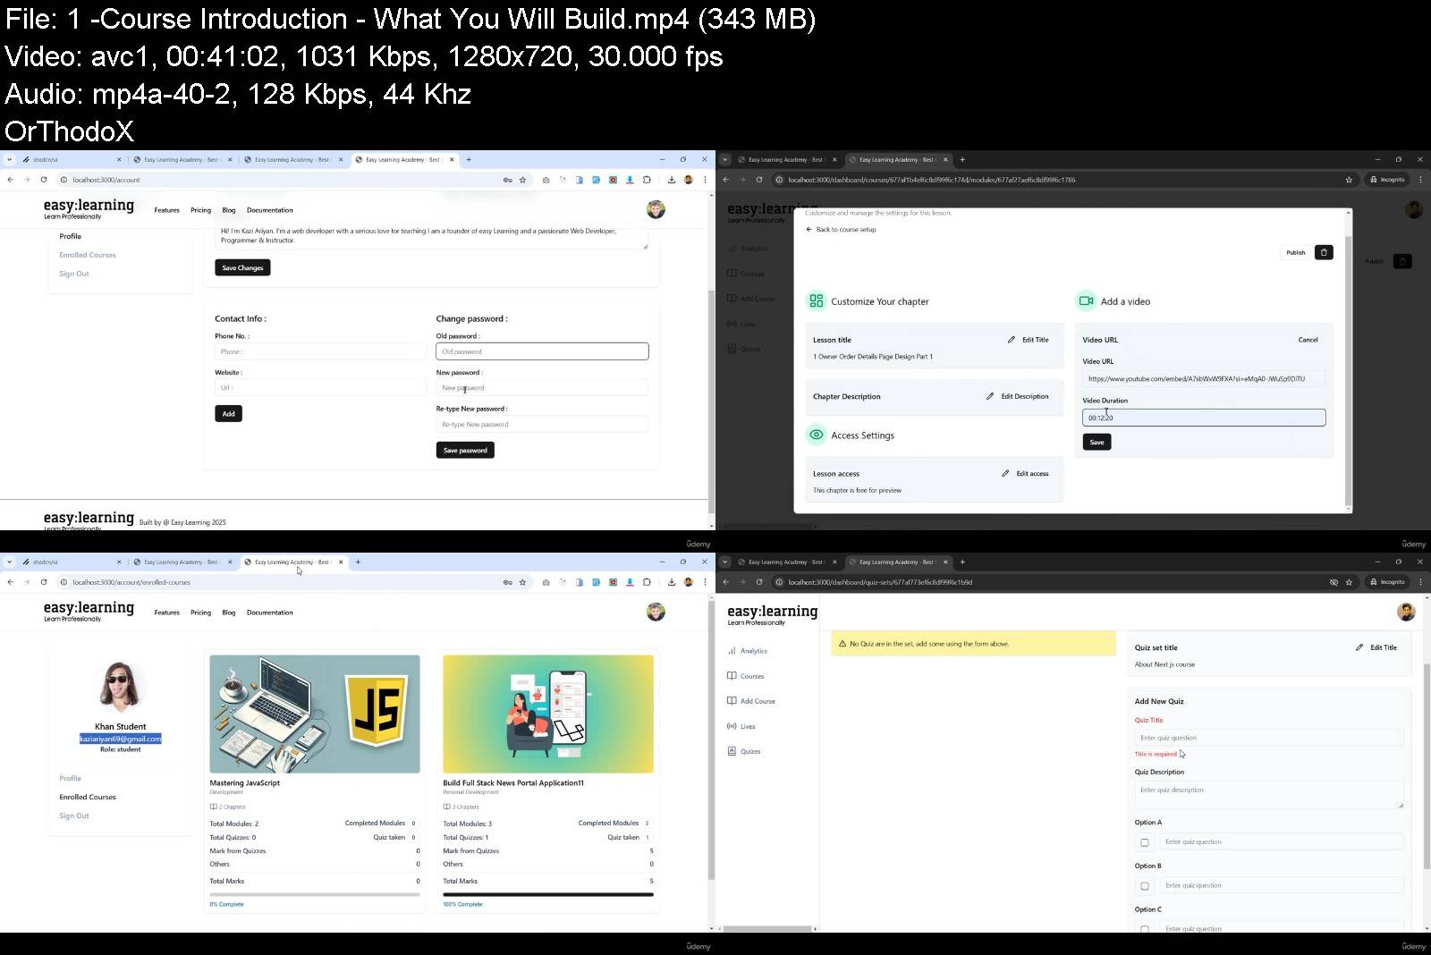Click Quiz Title input field
Viewport: 1431px width, 955px height.
coord(1269,738)
